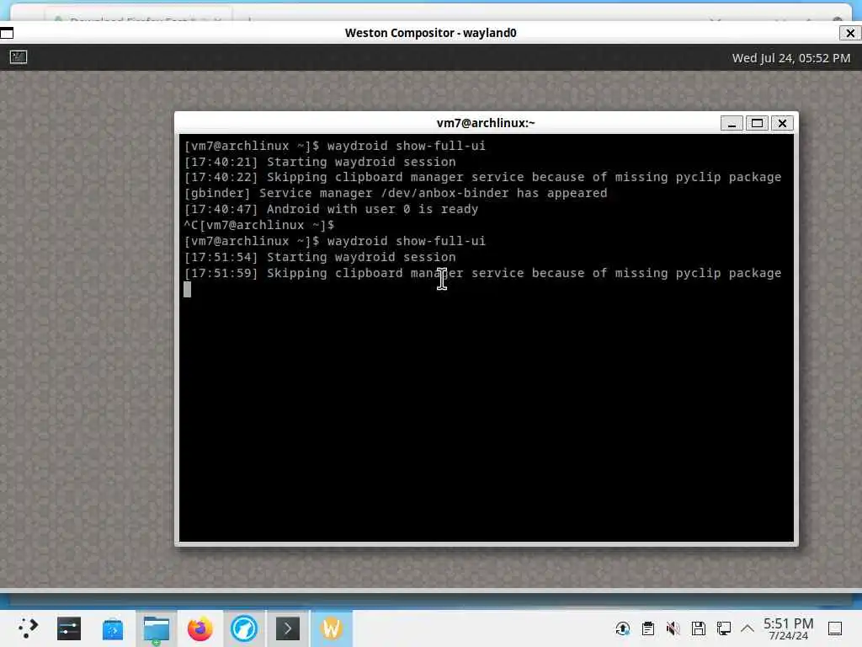The width and height of the screenshot is (862, 647).
Task: Click the '[17:51:59] Skipping clipboard manager' line
Action: point(482,273)
